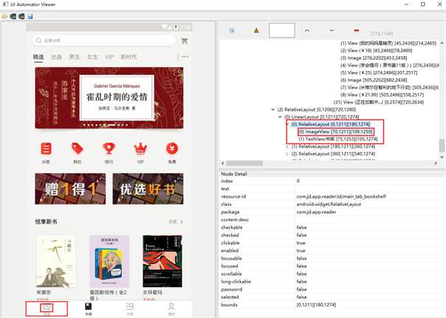This screenshot has height=318, width=446.
Task: Click the up chevron search-previous icon
Action: (x=306, y=30)
